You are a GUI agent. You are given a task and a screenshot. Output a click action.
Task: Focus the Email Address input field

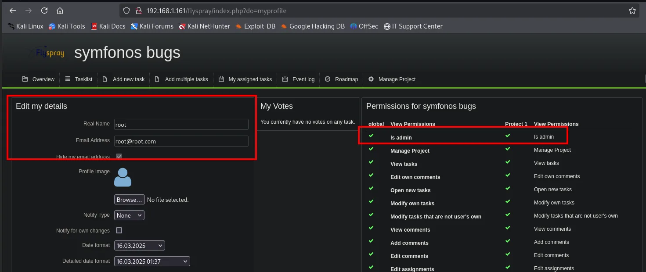[181, 141]
